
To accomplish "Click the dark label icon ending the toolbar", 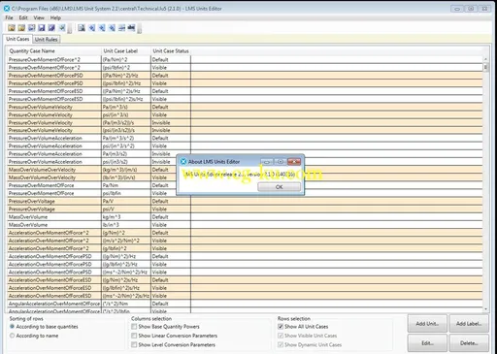I will (x=131, y=28).
